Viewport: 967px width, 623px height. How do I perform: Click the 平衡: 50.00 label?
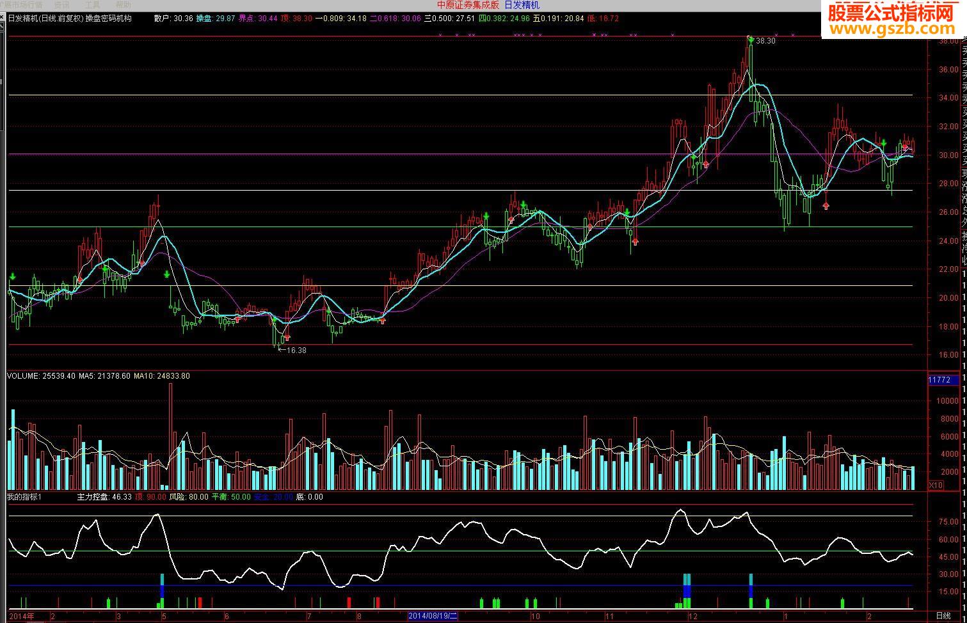coord(231,497)
